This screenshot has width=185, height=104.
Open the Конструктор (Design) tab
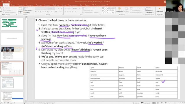pyautogui.click(x=30, y=5)
